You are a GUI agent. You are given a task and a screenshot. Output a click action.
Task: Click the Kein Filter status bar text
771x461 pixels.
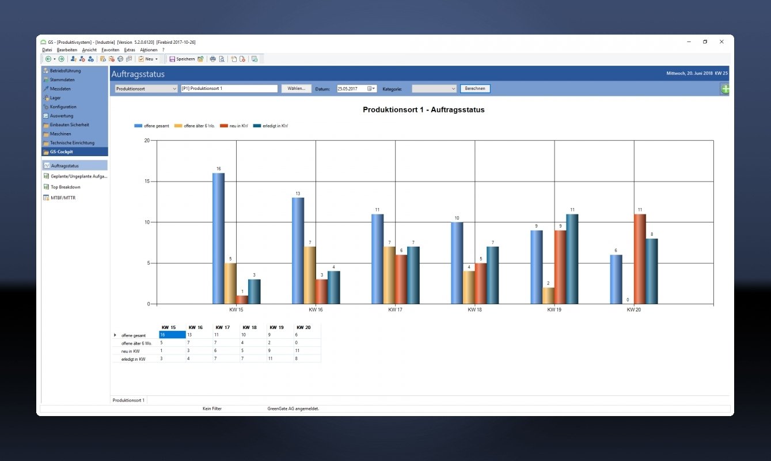click(212, 409)
